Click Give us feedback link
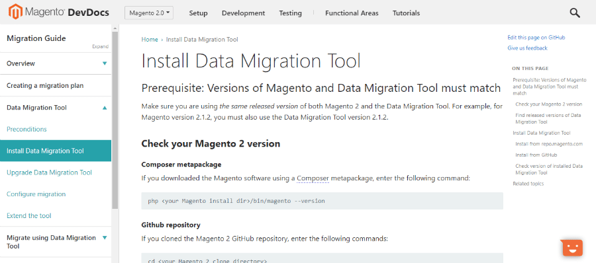The height and width of the screenshot is (263, 596). tap(527, 48)
